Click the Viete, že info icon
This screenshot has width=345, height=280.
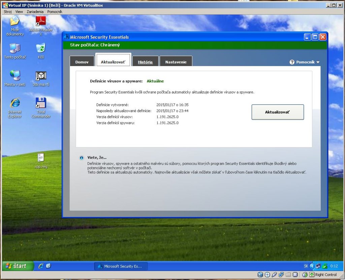82,158
